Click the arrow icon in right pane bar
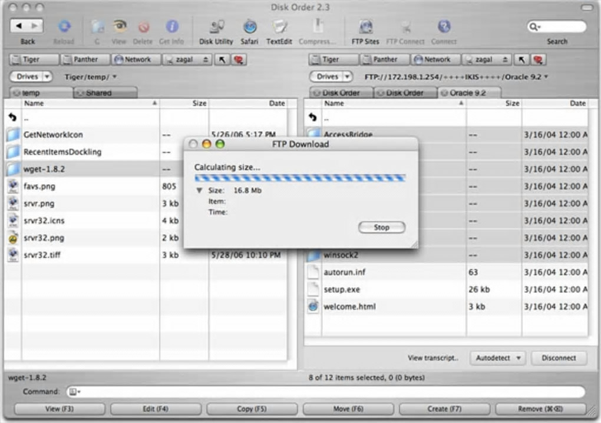Viewport: 601px width, 423px height. click(x=521, y=60)
